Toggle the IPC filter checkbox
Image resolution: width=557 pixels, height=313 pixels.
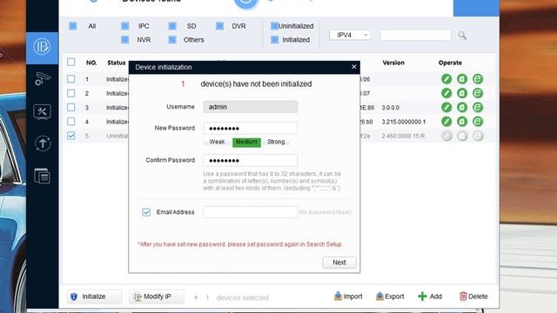(x=125, y=26)
